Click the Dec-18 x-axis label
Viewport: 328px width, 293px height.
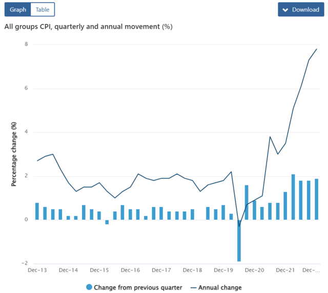[x=192, y=269]
